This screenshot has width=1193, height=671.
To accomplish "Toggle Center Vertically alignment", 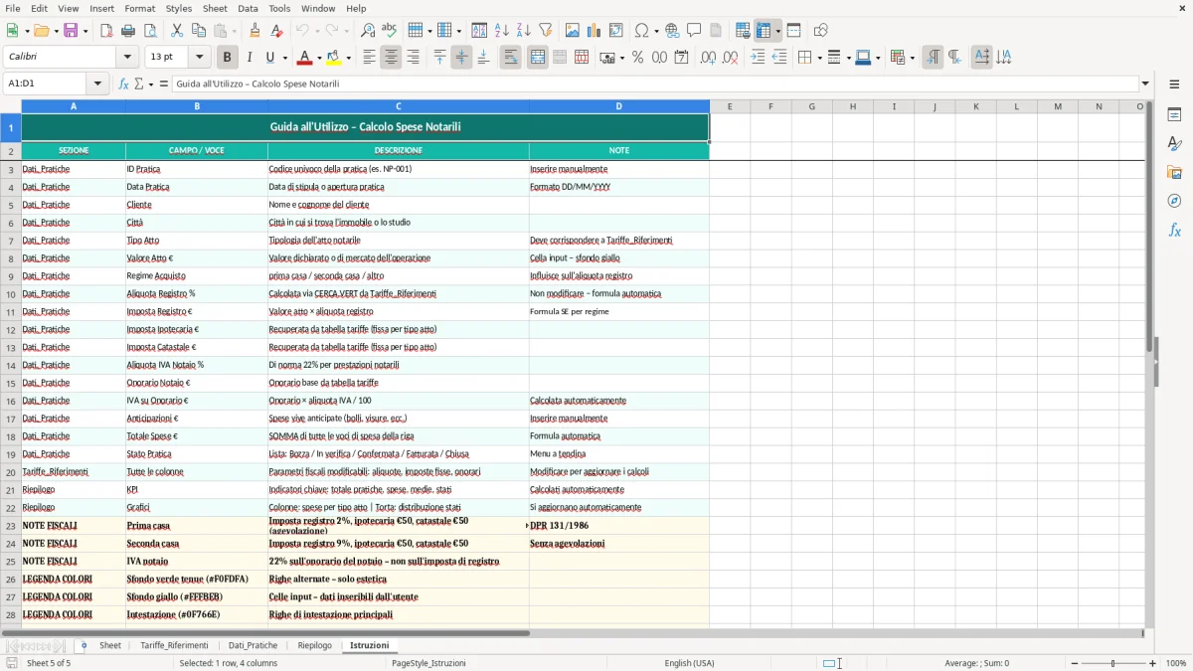I will (x=461, y=58).
